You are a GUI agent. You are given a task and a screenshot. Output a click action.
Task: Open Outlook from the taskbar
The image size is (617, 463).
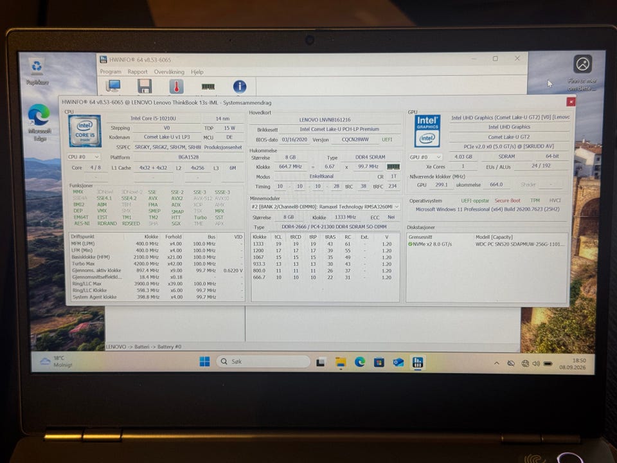tap(398, 362)
